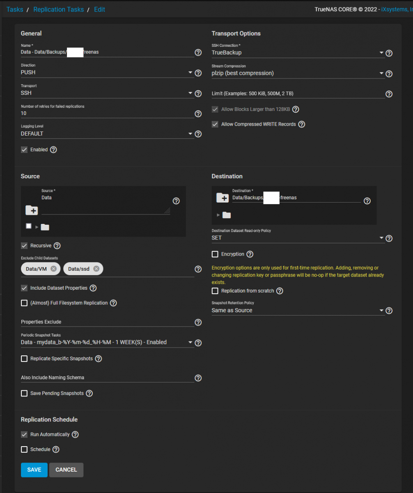The width and height of the screenshot is (413, 493).
Task: Check the Replicate Specific Snapshots box
Action: click(x=25, y=359)
